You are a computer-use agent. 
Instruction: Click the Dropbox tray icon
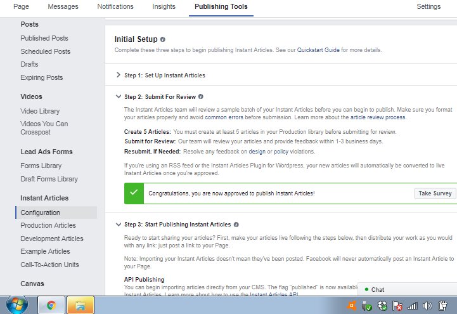(382, 306)
